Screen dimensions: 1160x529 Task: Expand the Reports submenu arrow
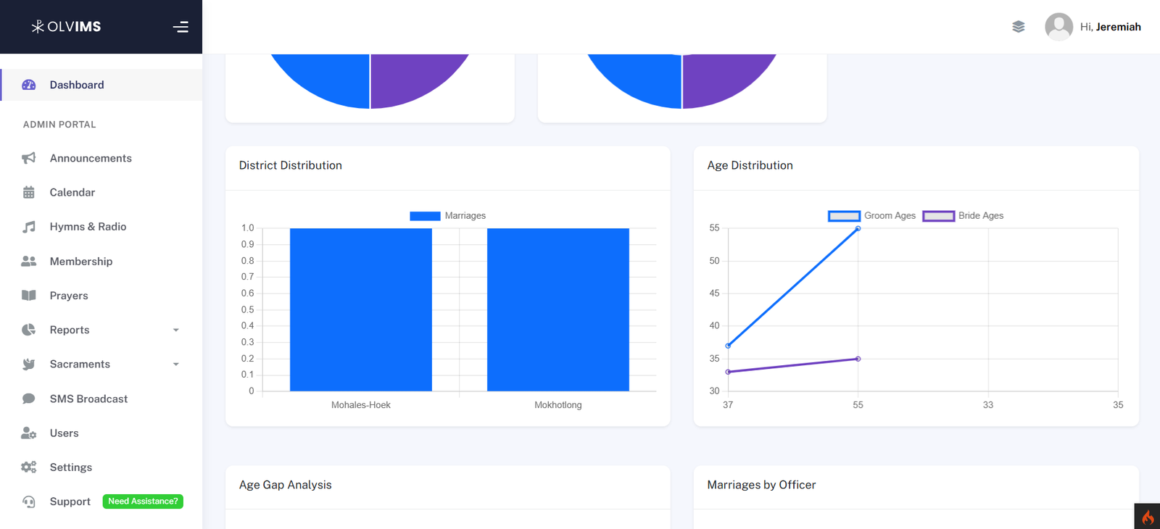175,330
